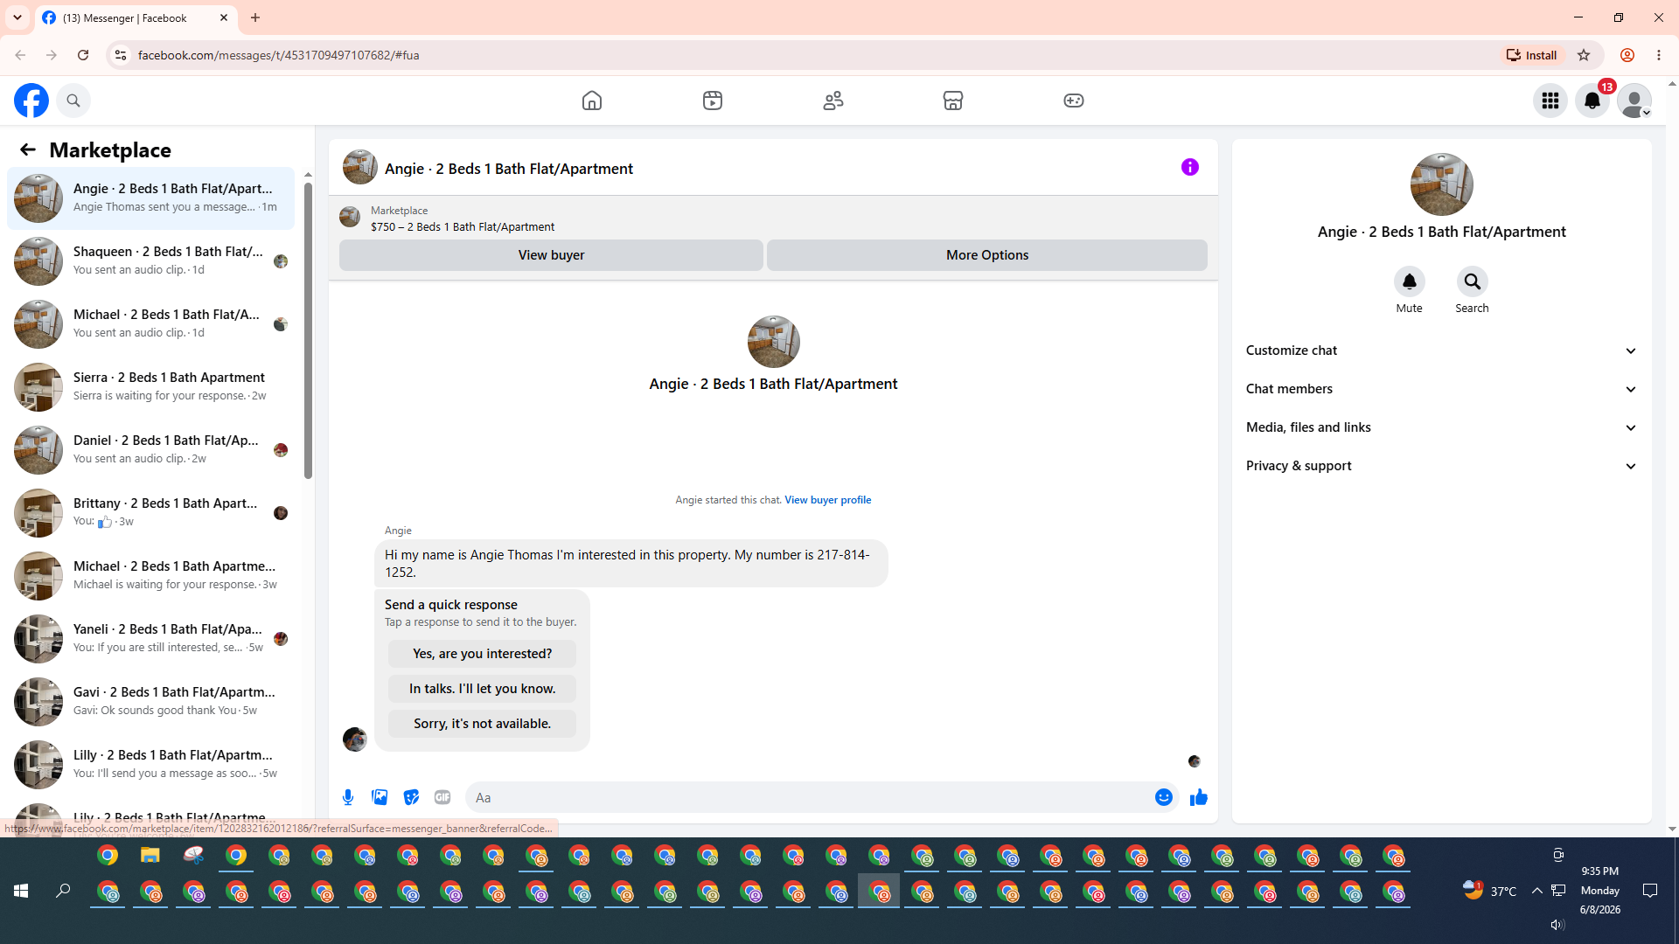This screenshot has height=944, width=1679.
Task: Focus the Aa message input field
Action: [x=809, y=797]
